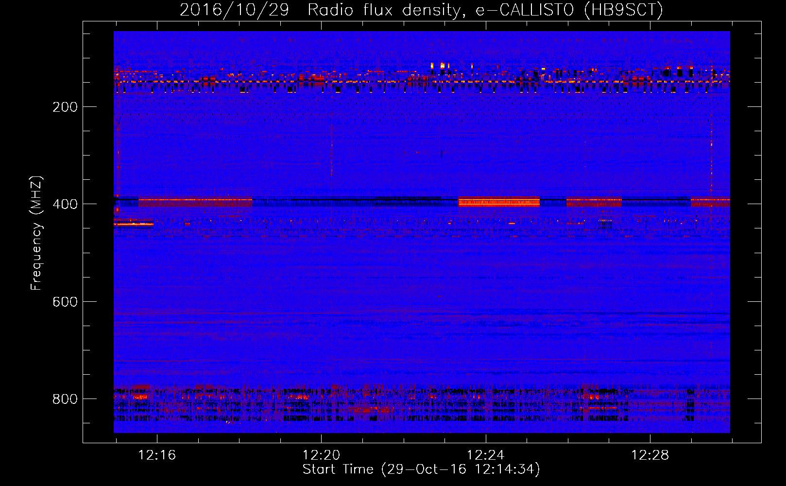The image size is (786, 486).
Task: Click the 600 frequency tick label
Action: pyautogui.click(x=65, y=302)
